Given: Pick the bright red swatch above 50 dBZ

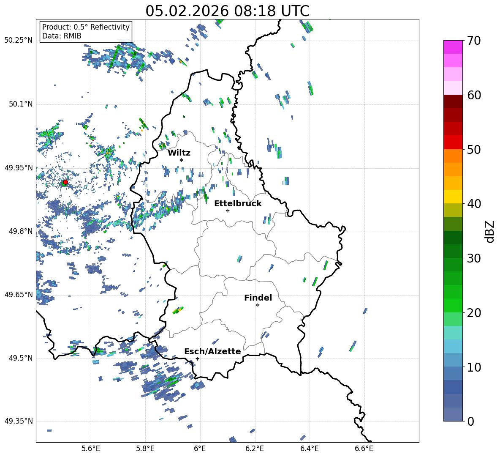Looking at the screenshot, I should (x=453, y=142).
